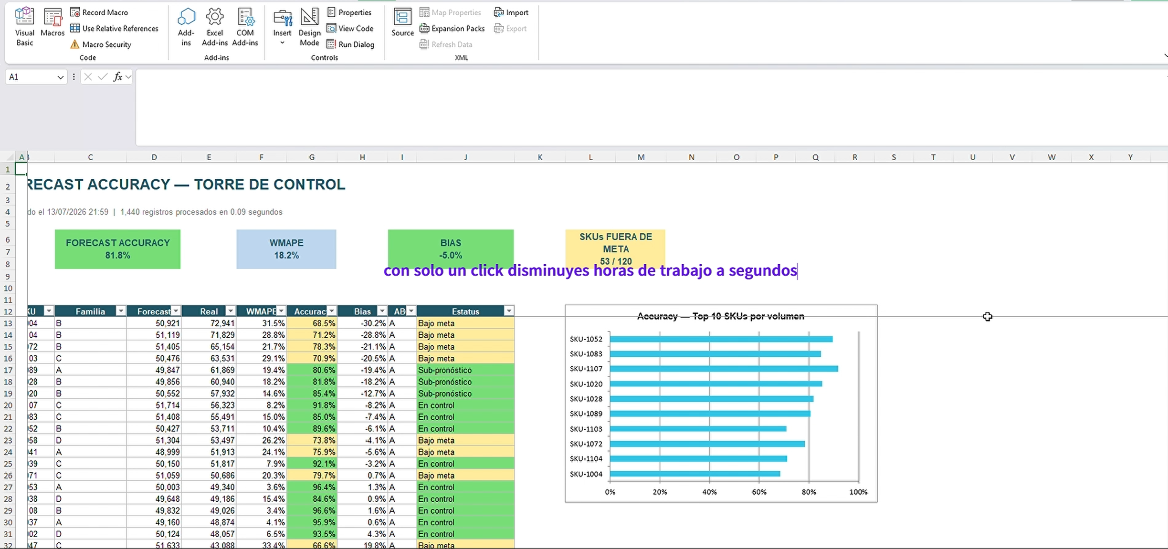Click the XML Import button
1168x549 pixels.
coord(511,12)
